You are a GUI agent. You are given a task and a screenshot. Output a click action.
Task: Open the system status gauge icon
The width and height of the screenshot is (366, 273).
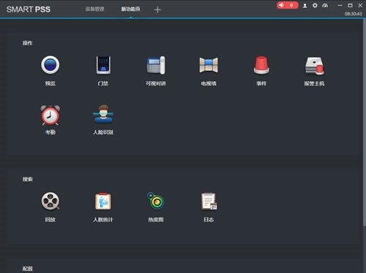(x=325, y=5)
